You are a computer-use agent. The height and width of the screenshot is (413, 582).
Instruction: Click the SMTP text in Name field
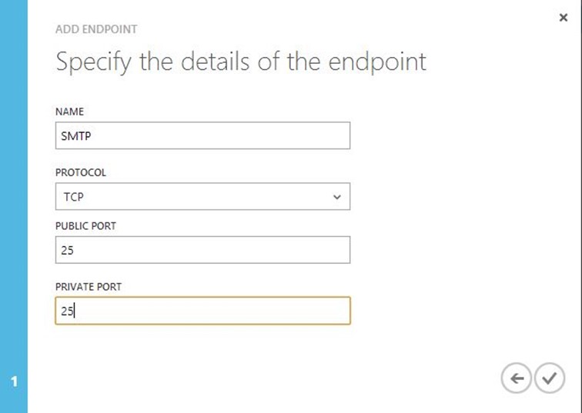tap(76, 135)
